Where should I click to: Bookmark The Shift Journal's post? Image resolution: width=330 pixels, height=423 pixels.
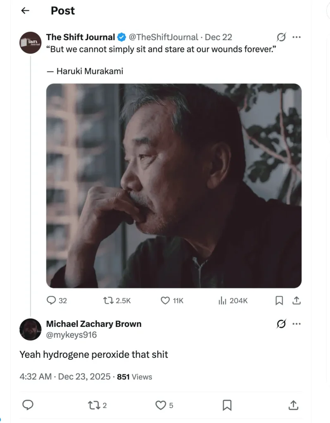tap(279, 301)
